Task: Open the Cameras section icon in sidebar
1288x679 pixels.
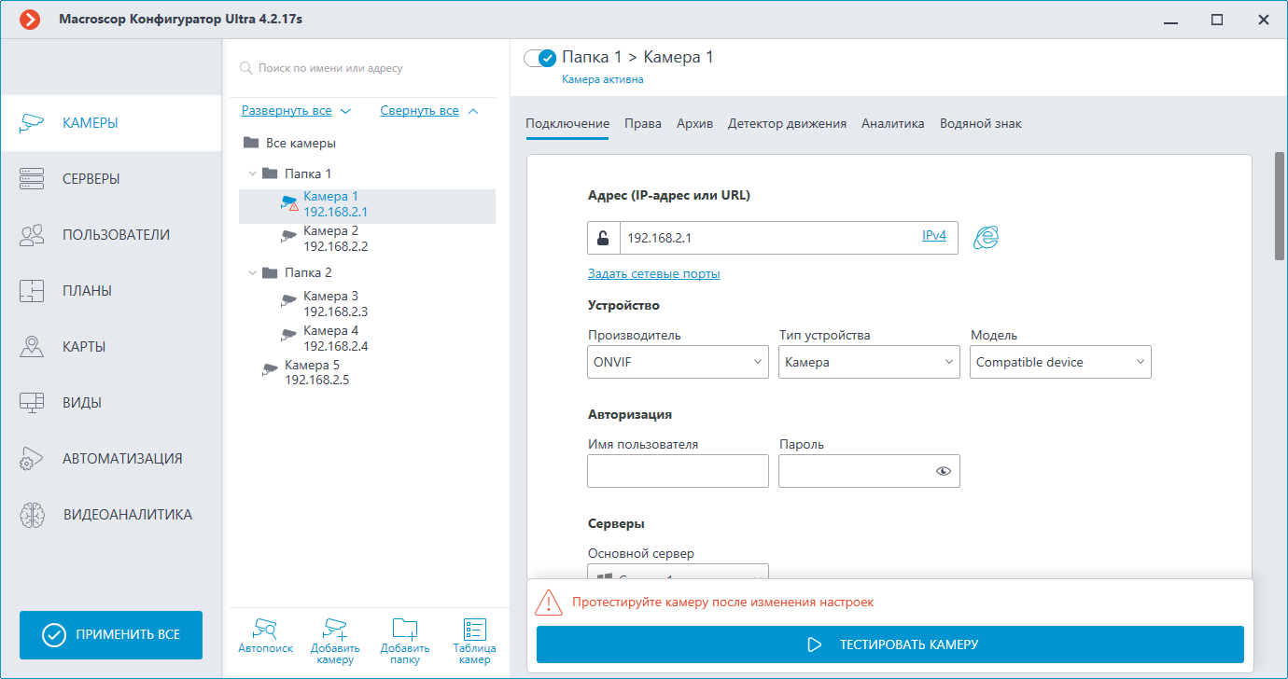Action: [32, 122]
